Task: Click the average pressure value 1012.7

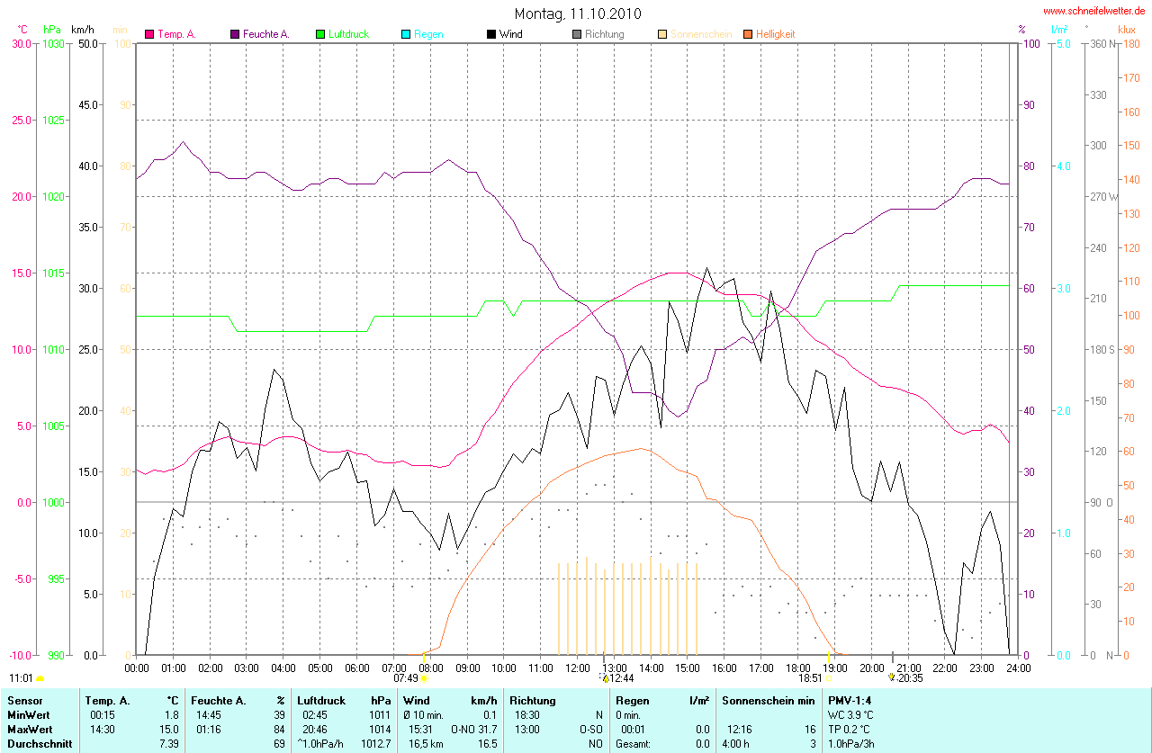Action: coord(376,744)
